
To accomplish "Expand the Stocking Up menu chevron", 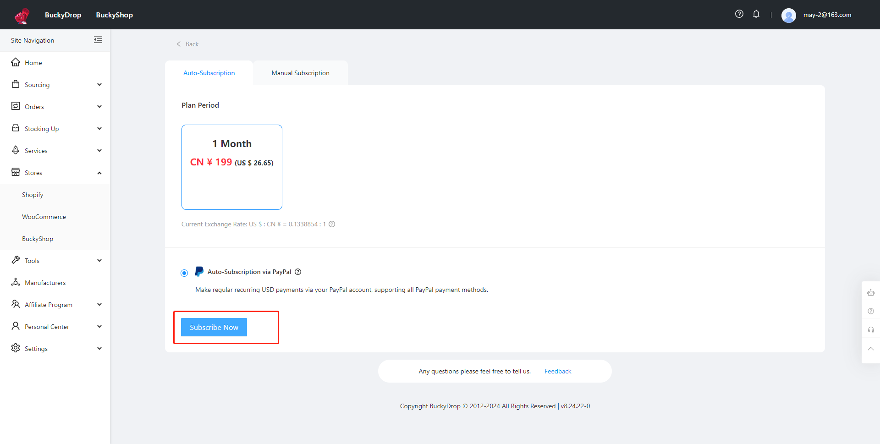I will point(99,129).
